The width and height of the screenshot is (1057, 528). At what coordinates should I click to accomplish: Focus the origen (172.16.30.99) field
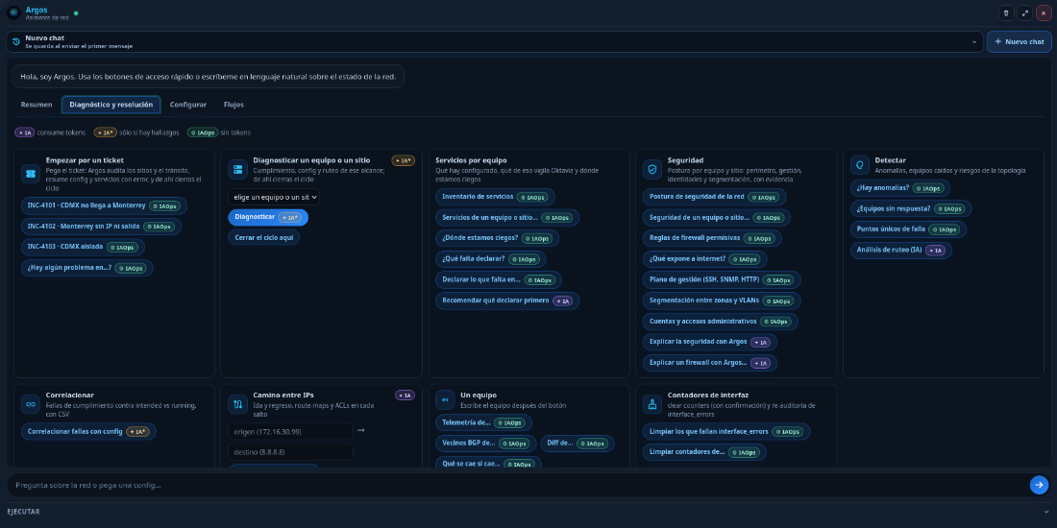pyautogui.click(x=290, y=431)
